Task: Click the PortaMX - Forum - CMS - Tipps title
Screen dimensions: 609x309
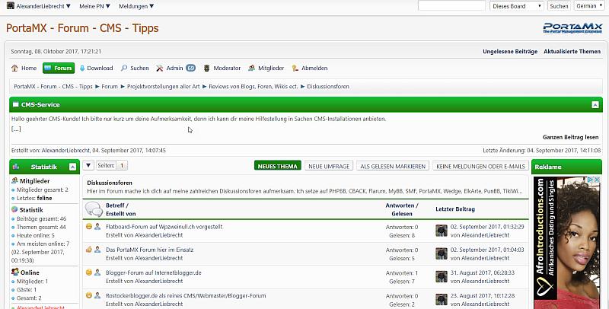Action: [x=82, y=28]
